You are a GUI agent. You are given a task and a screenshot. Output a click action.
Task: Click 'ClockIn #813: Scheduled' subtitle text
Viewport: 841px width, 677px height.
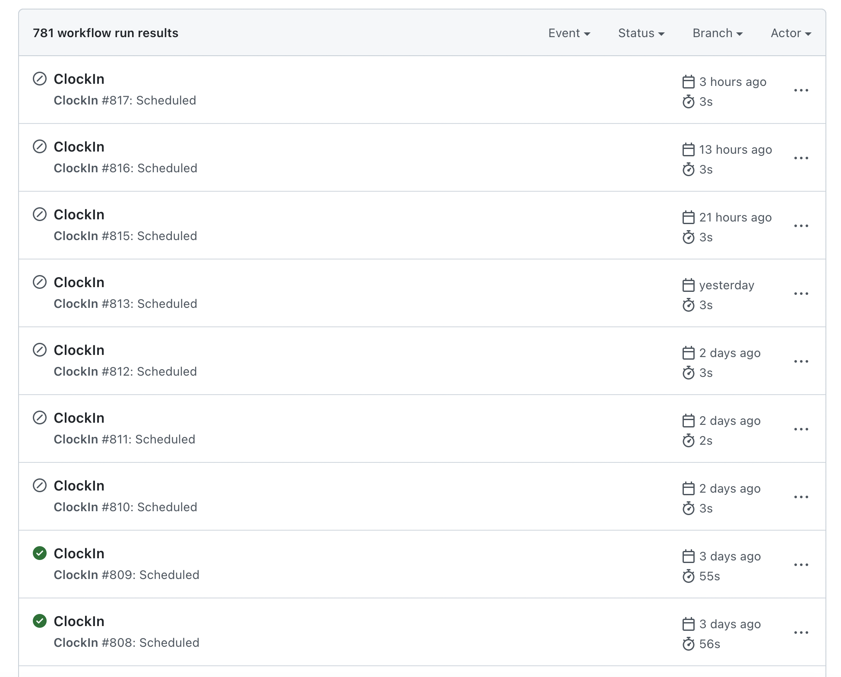[x=126, y=304]
